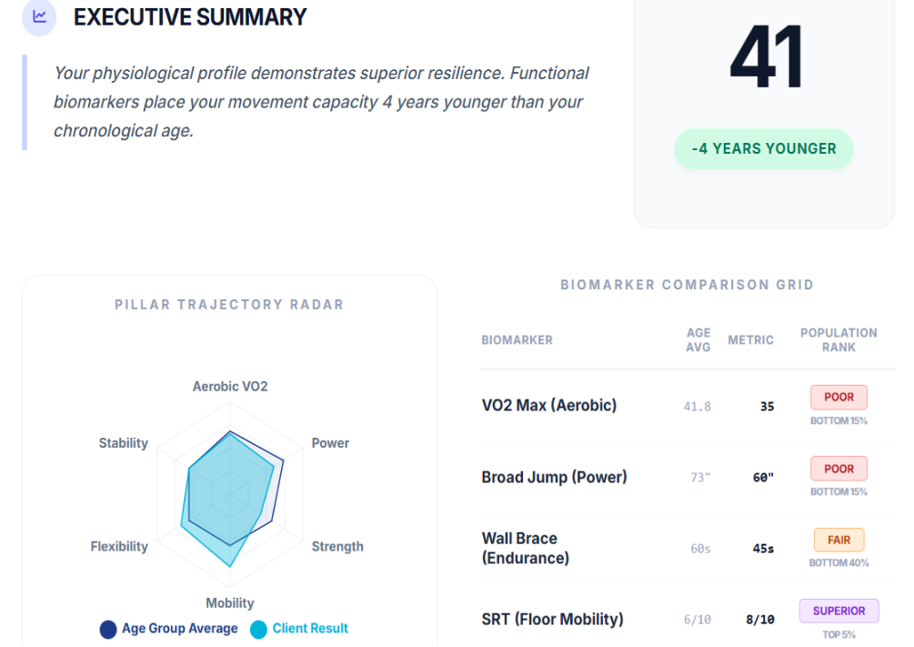Toggle Age Group Average legend label
This screenshot has width=914, height=647.
point(179,629)
